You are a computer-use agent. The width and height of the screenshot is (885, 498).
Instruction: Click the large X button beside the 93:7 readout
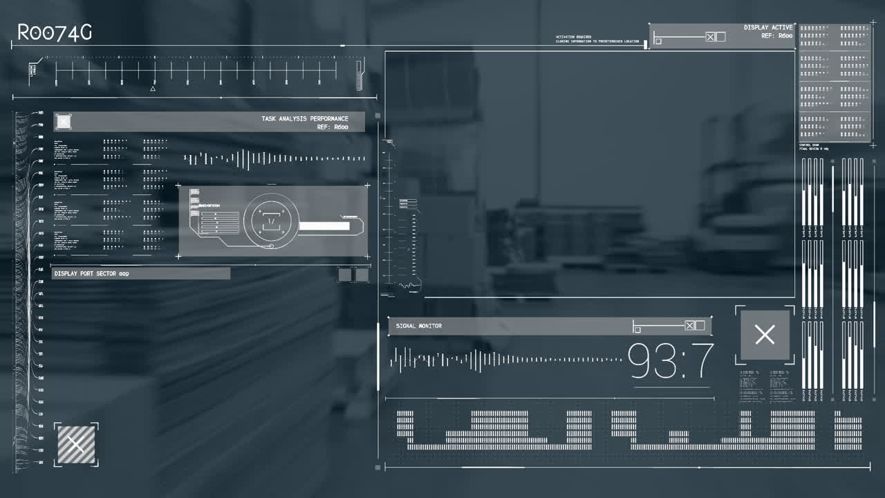pyautogui.click(x=765, y=335)
